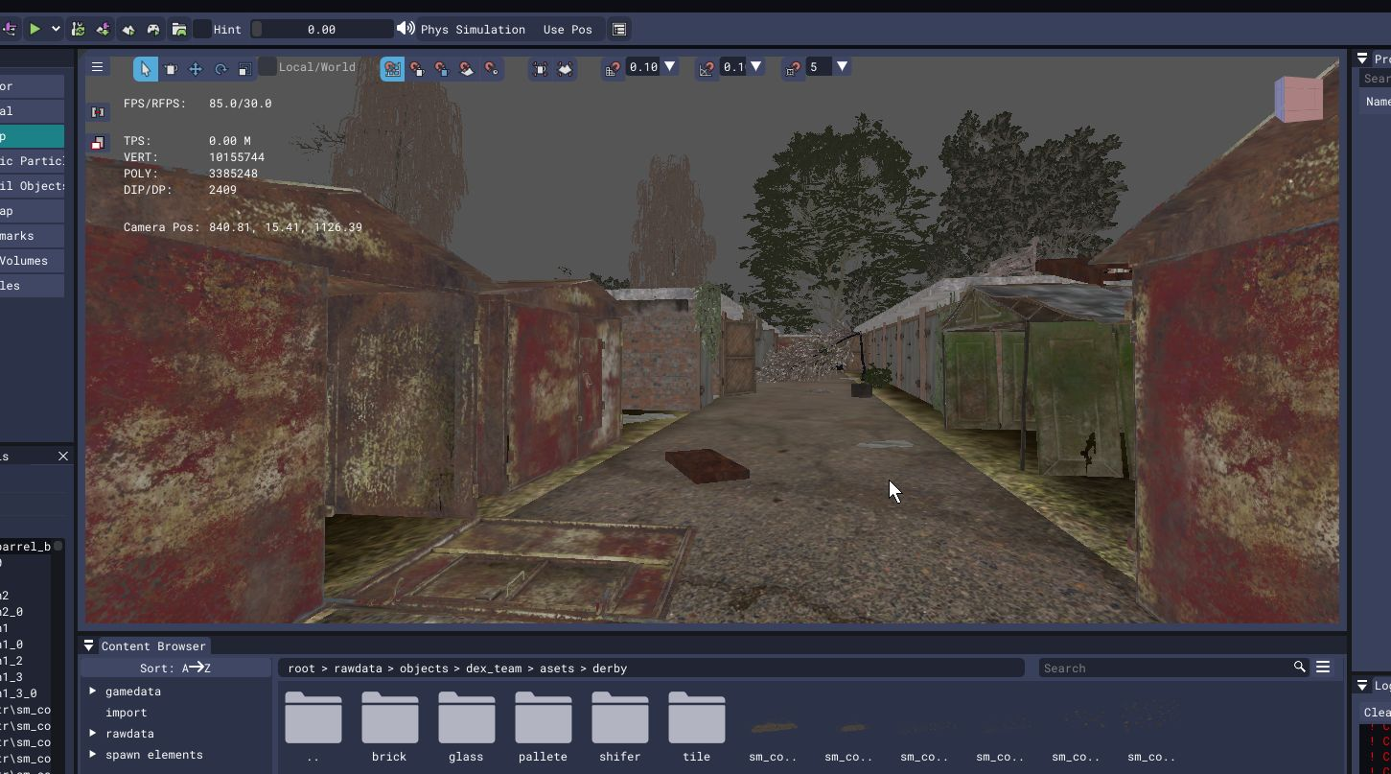Viewport: 1391px width, 774px height.
Task: Open the game folder icon
Action: 178,29
